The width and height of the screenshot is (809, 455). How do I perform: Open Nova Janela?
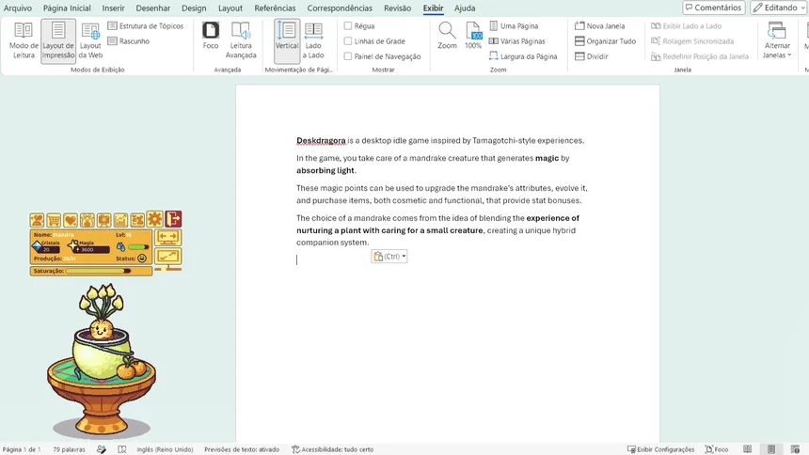point(599,25)
